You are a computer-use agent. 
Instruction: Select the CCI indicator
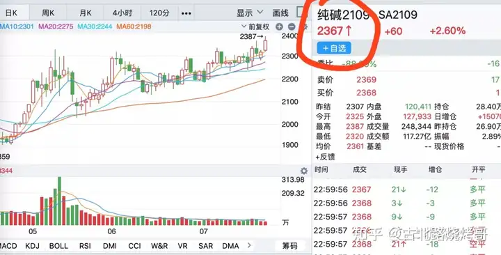coord(134,246)
